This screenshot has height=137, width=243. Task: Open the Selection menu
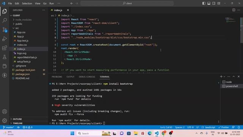(x=27, y=3)
